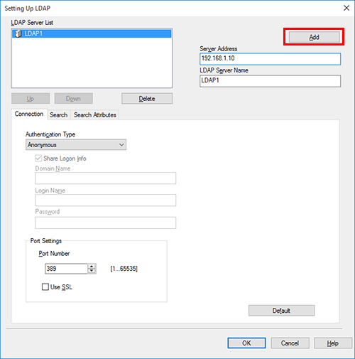Select LDAP1 entry in server list

tap(92, 33)
